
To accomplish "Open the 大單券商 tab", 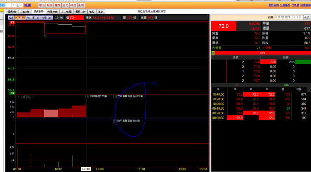I will coord(52,12).
